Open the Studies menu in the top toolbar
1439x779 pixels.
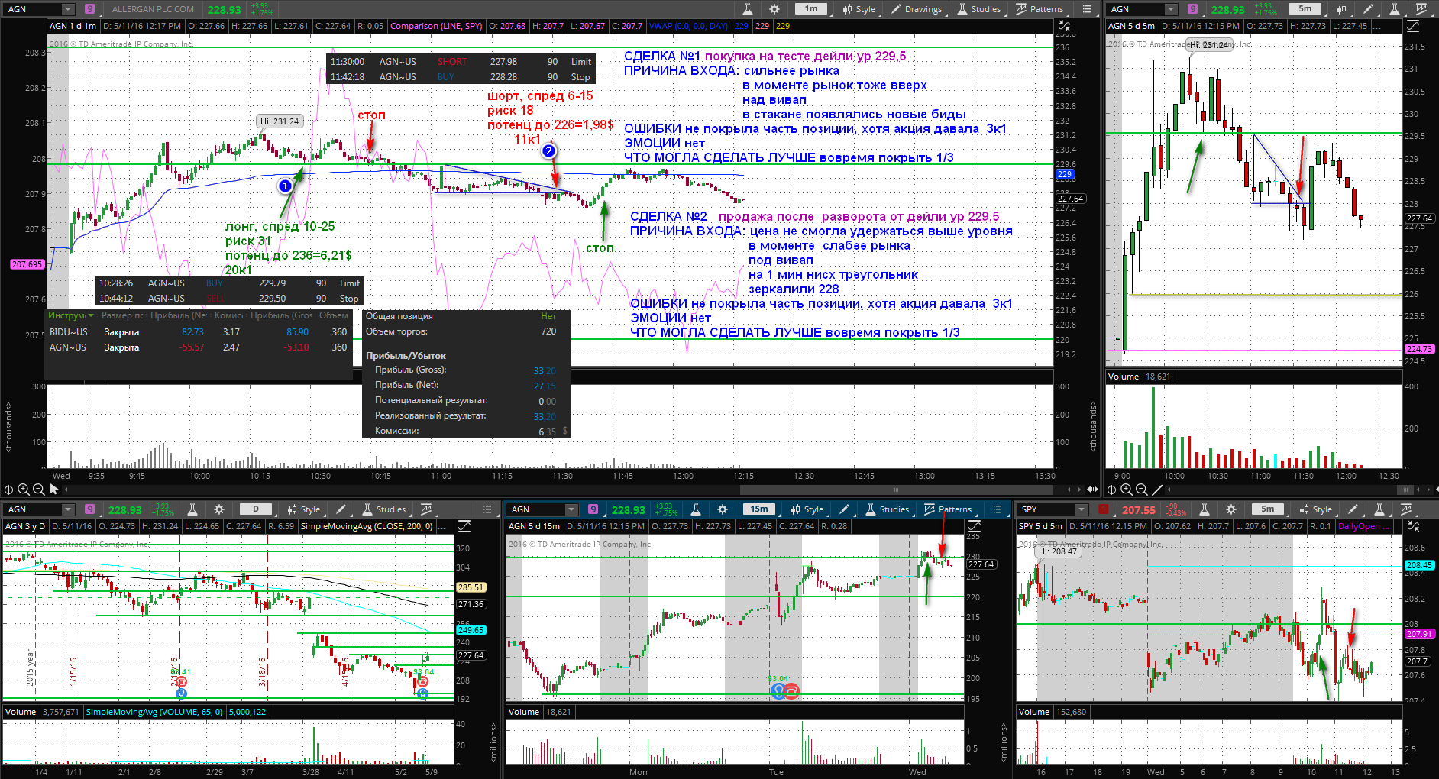click(x=978, y=9)
